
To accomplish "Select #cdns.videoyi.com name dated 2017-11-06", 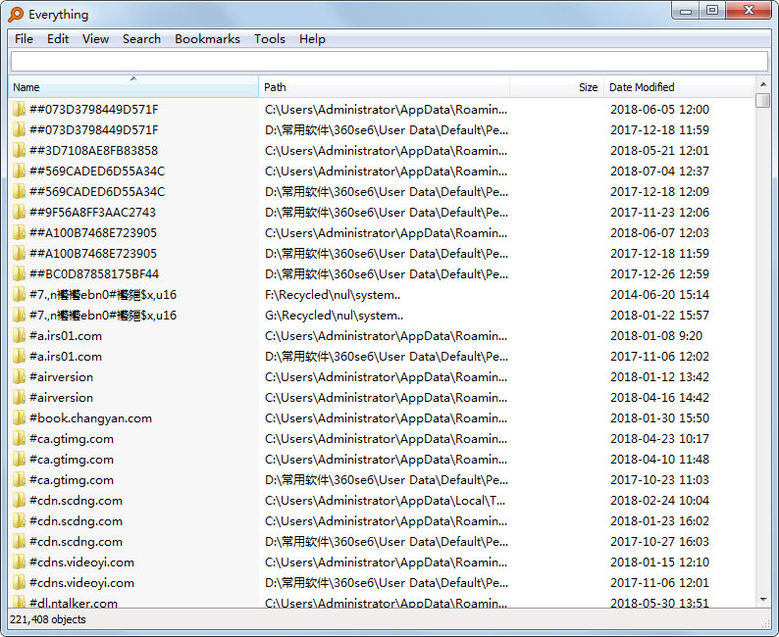I will (x=81, y=583).
